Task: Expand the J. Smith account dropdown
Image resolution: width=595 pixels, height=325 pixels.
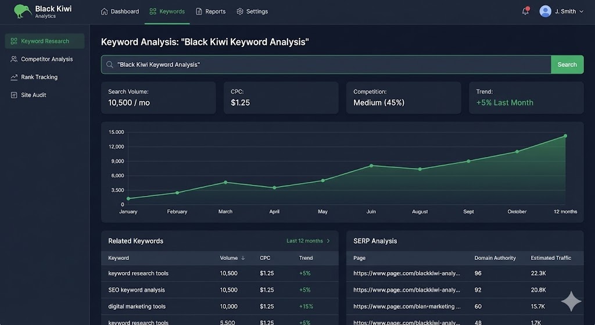Action: click(x=581, y=12)
